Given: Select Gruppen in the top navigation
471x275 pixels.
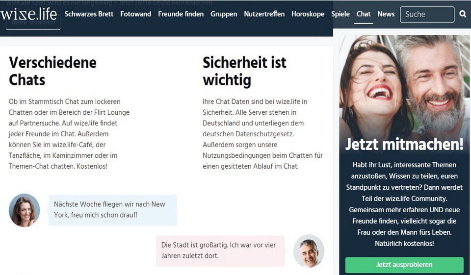Looking at the screenshot, I should point(224,14).
